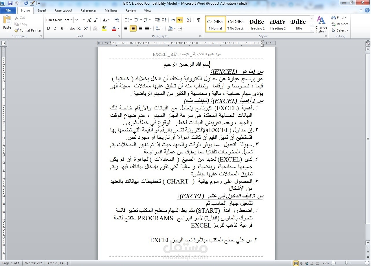The height and width of the screenshot is (266, 371).
Task: Switch to Insert tab
Action: click(x=42, y=10)
